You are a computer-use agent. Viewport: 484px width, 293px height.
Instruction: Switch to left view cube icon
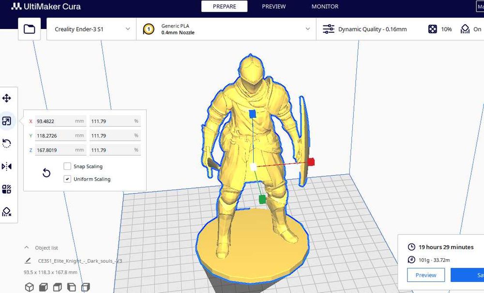[72, 287]
